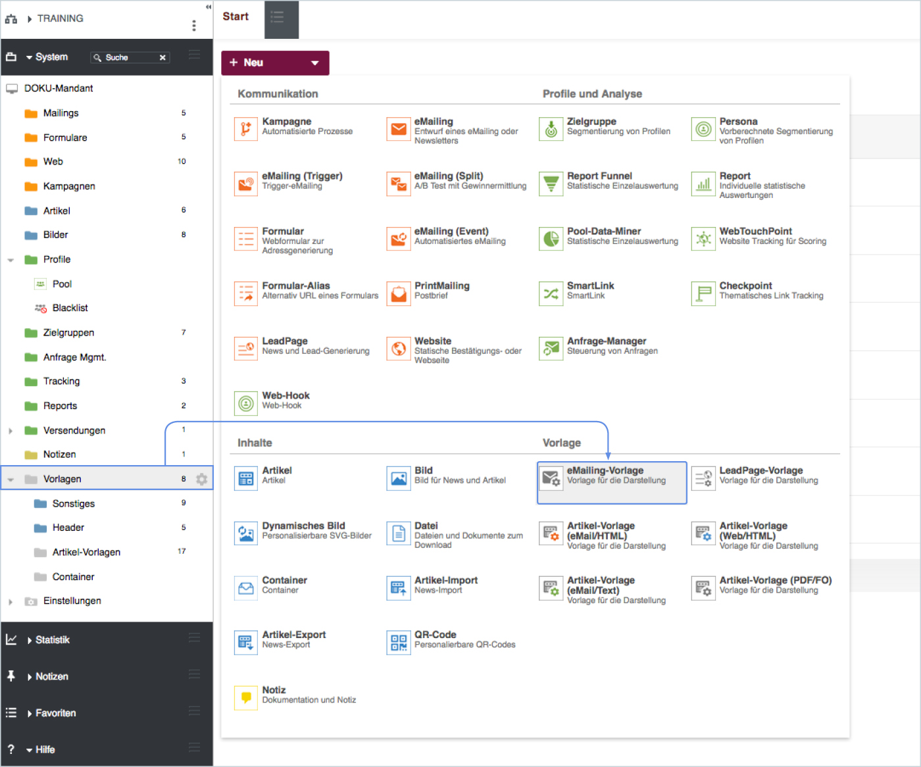Clear the Suche search field

162,58
